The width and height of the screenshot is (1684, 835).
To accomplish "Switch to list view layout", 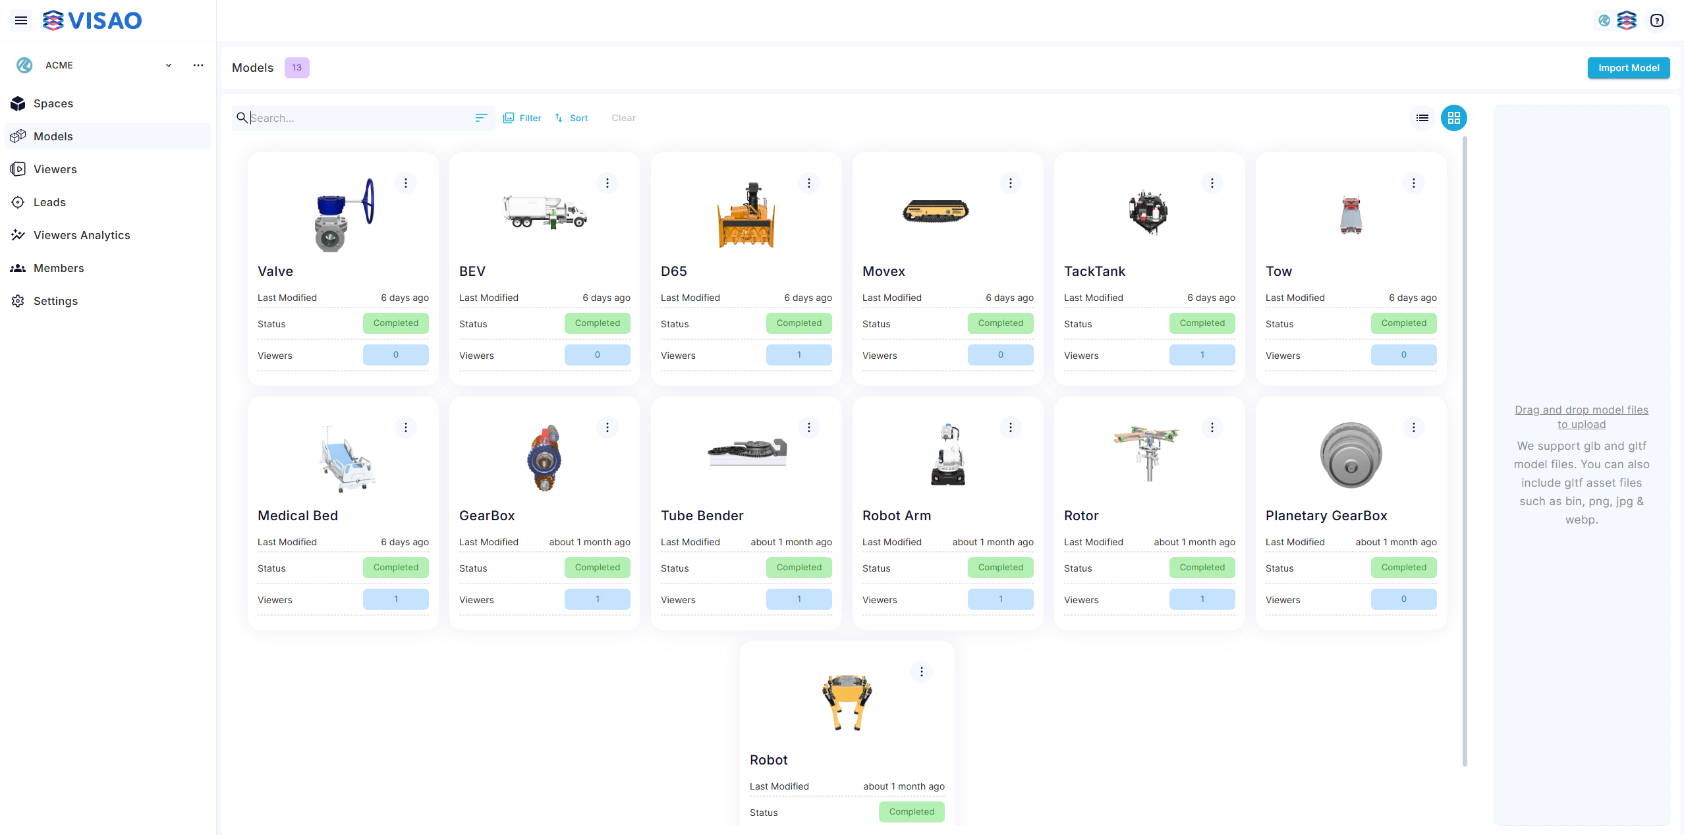I will pyautogui.click(x=1422, y=118).
